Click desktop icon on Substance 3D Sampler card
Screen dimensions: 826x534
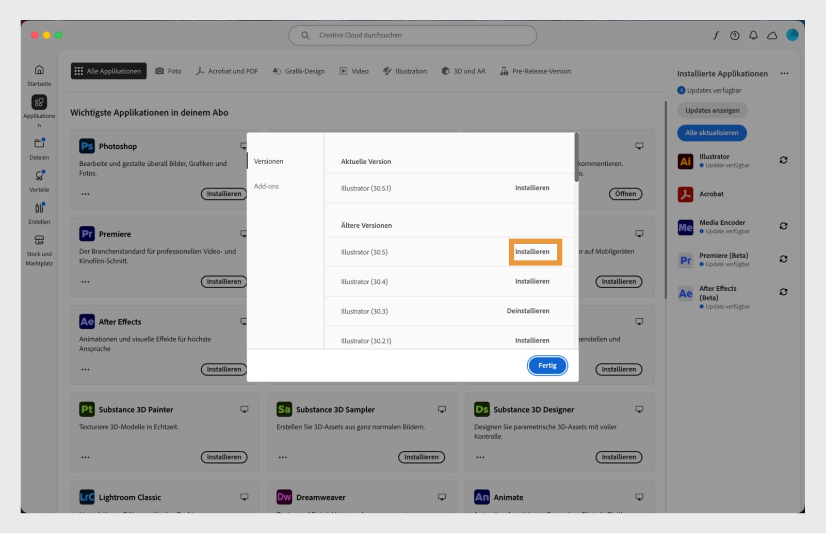pyautogui.click(x=442, y=409)
